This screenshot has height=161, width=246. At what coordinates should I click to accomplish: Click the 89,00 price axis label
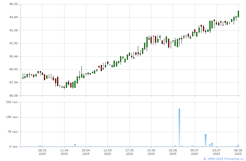point(13,69)
